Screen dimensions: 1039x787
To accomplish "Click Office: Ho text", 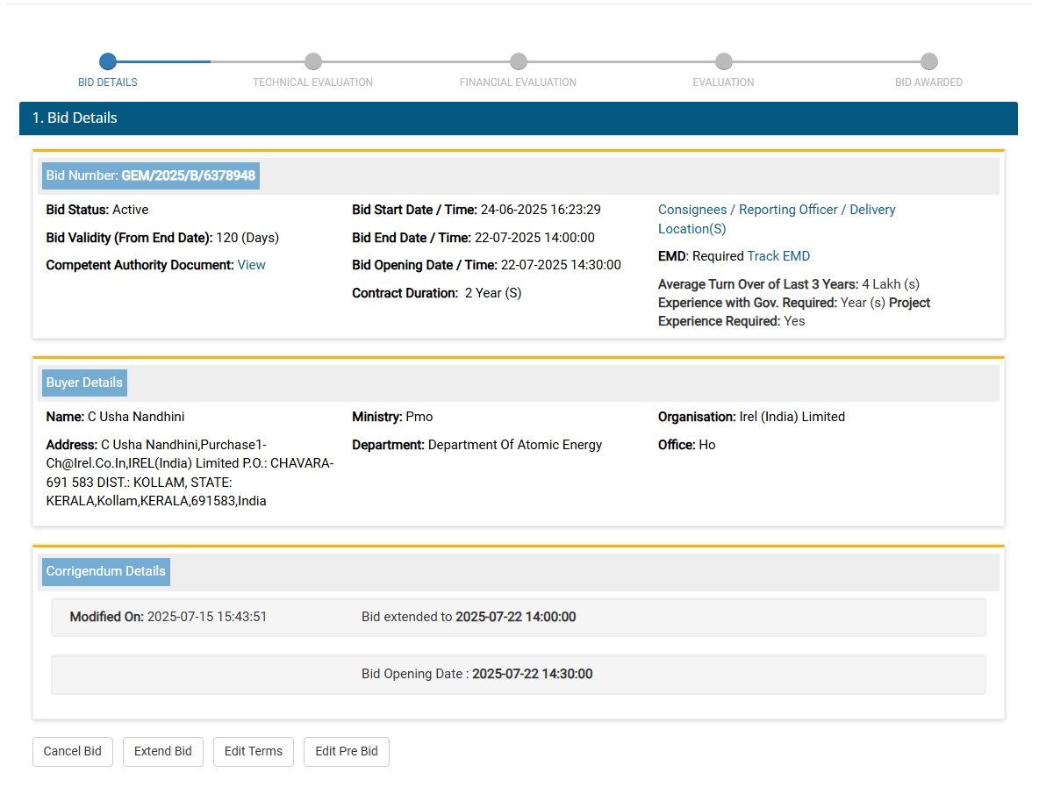I will click(686, 445).
